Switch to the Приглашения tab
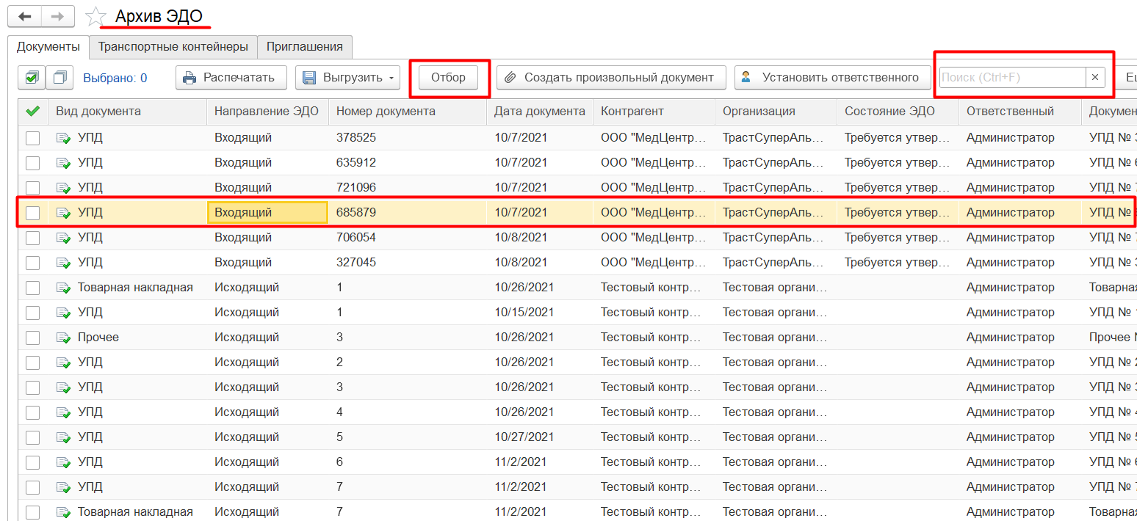The width and height of the screenshot is (1137, 521). pos(305,47)
